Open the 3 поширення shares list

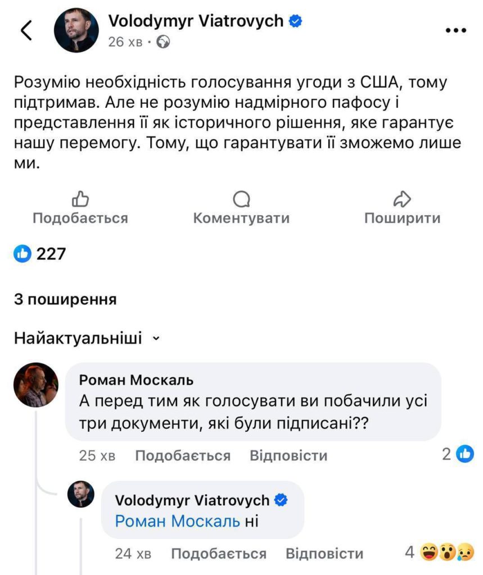65,300
